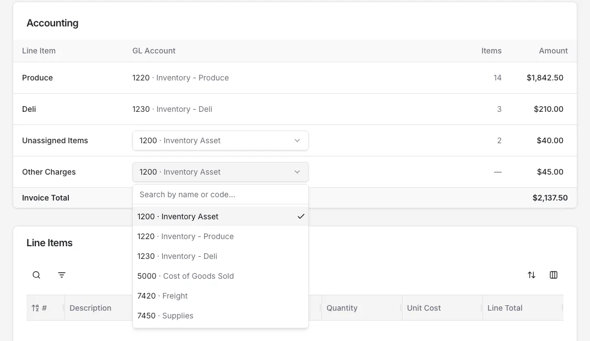
Task: Click the Unassigned Items label
Action: click(55, 140)
